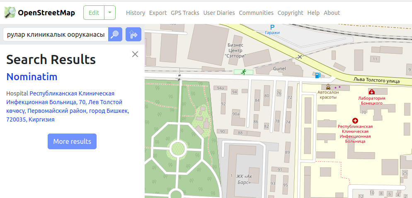Click the Автосалон красоты map label
Viewport: 412px width, 198px height.
coord(328,95)
